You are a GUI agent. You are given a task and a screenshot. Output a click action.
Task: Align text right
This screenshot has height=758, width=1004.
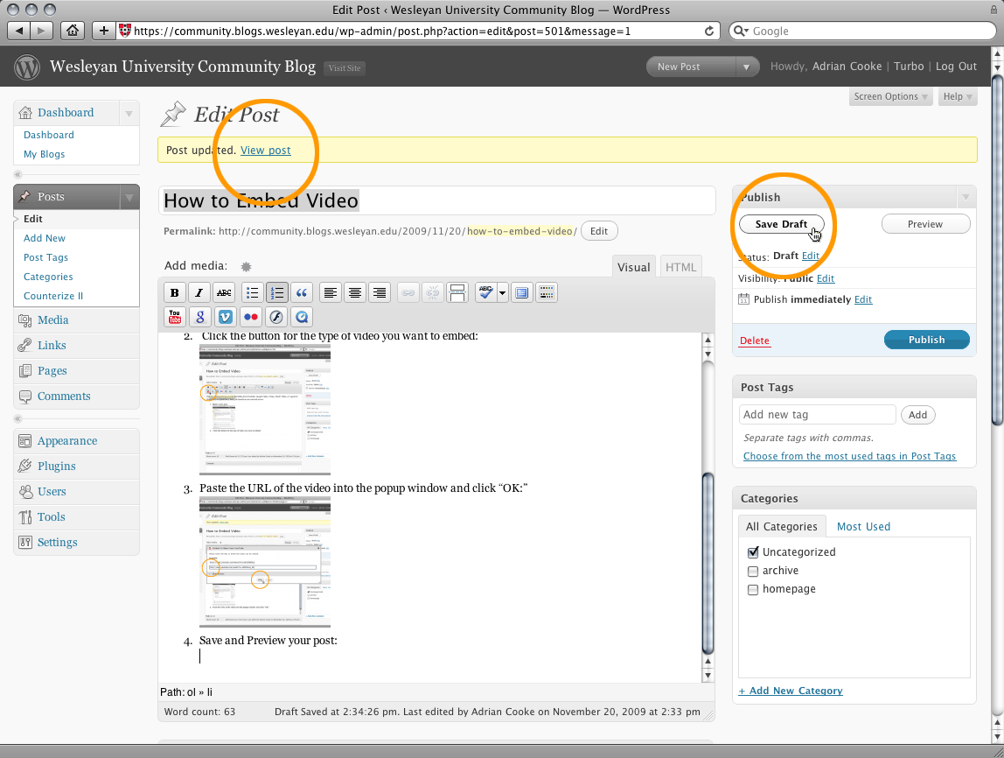point(380,293)
